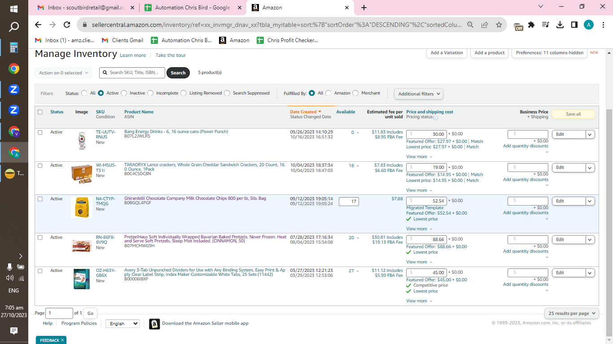
Task: Open the info icon beside Pricing status
Action: [436, 118]
